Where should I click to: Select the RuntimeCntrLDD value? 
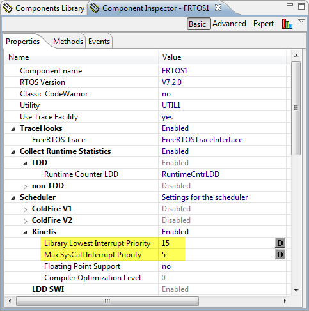point(191,174)
